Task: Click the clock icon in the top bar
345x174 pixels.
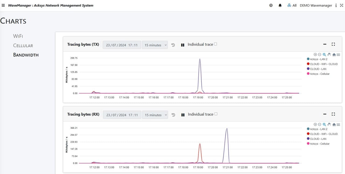Action: [271, 5]
